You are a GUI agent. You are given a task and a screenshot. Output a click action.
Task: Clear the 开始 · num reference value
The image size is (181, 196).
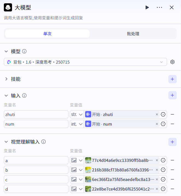(157, 124)
